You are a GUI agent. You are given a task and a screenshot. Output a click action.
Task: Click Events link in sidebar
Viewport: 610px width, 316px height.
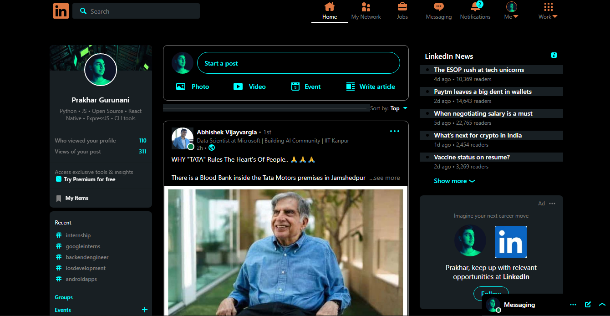pos(63,310)
